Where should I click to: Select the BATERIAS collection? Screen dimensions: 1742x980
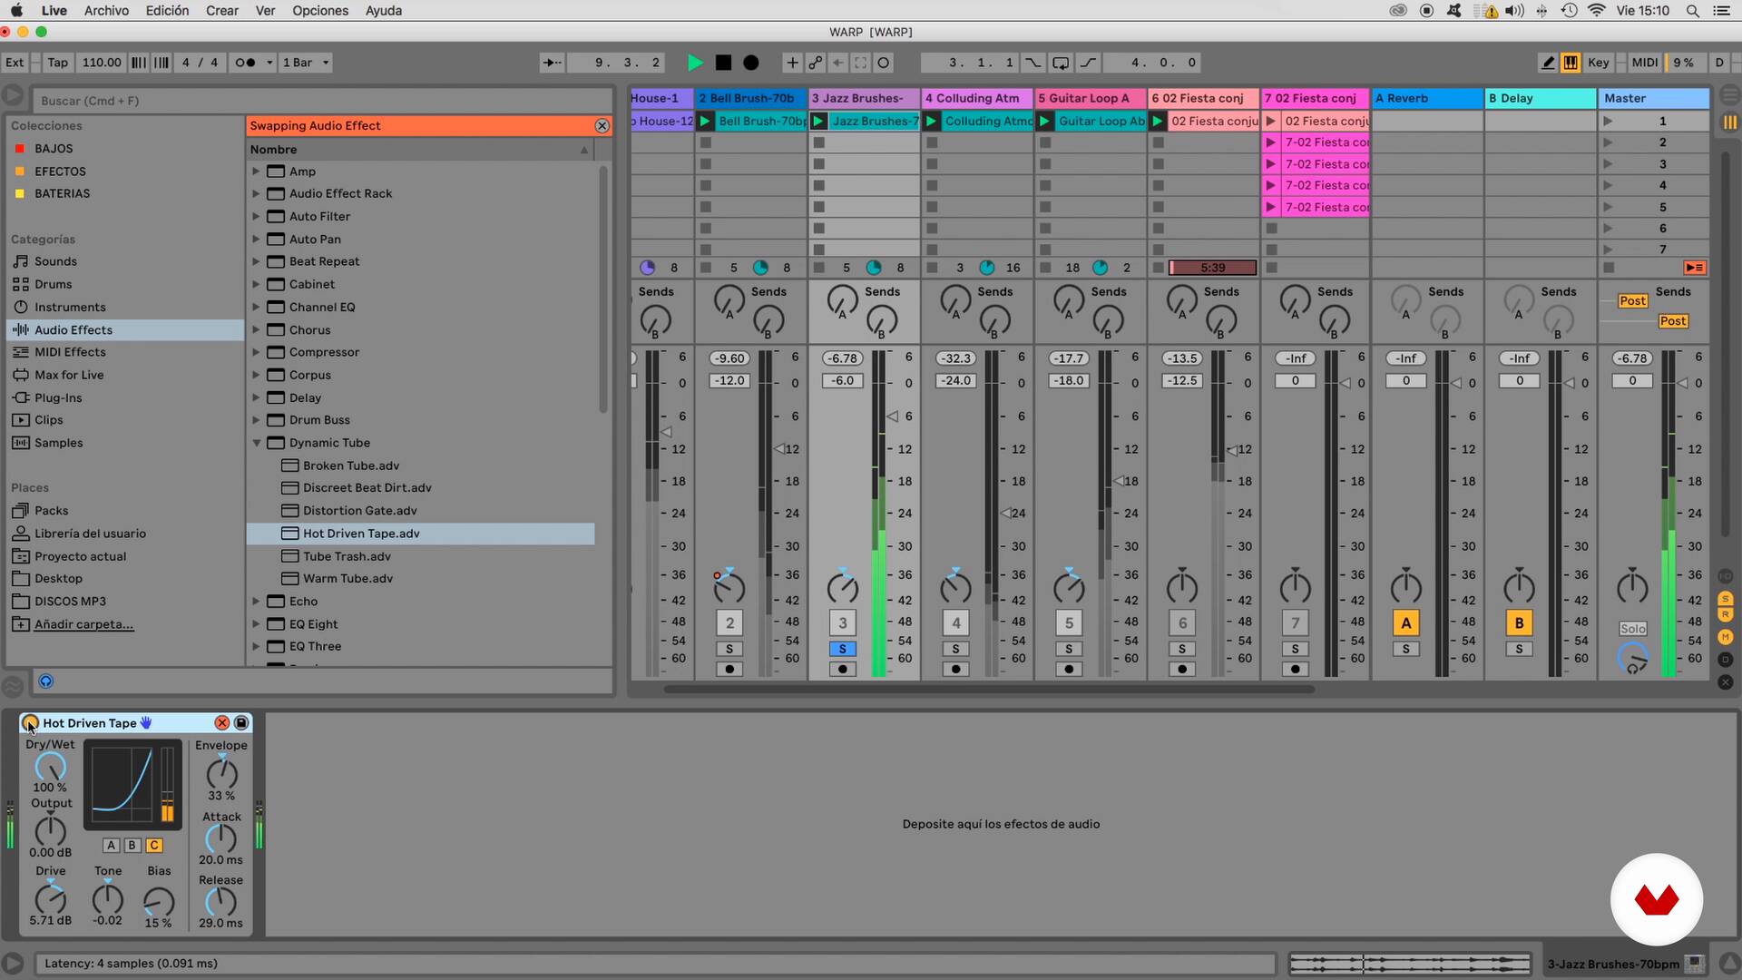point(62,194)
